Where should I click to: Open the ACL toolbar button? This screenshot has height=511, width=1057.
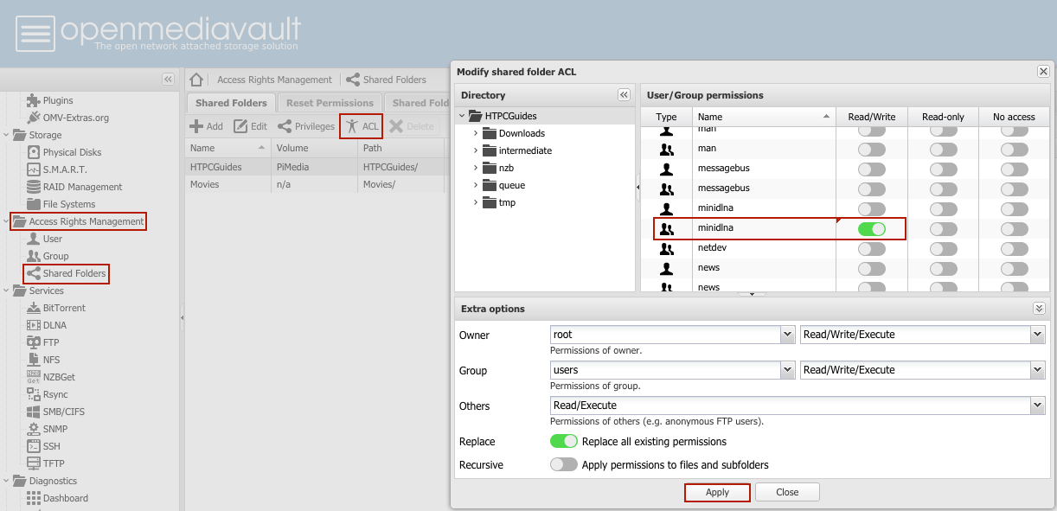coord(362,126)
